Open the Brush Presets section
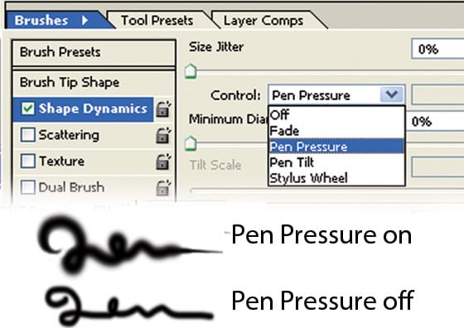This screenshot has width=464, height=328. [x=94, y=53]
